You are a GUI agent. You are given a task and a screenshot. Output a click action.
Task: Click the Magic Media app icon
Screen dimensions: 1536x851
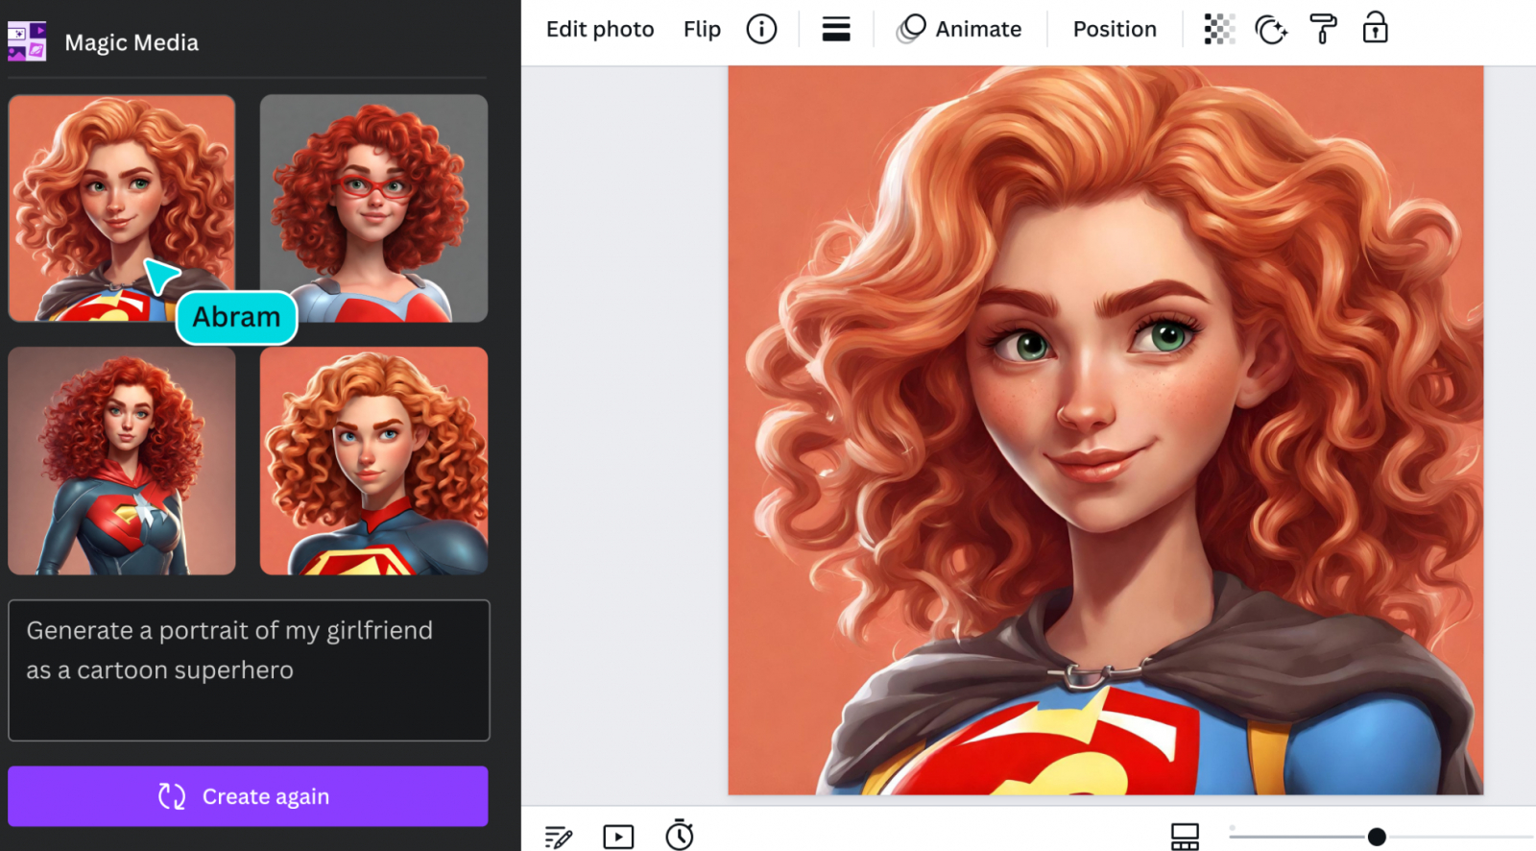(x=27, y=42)
